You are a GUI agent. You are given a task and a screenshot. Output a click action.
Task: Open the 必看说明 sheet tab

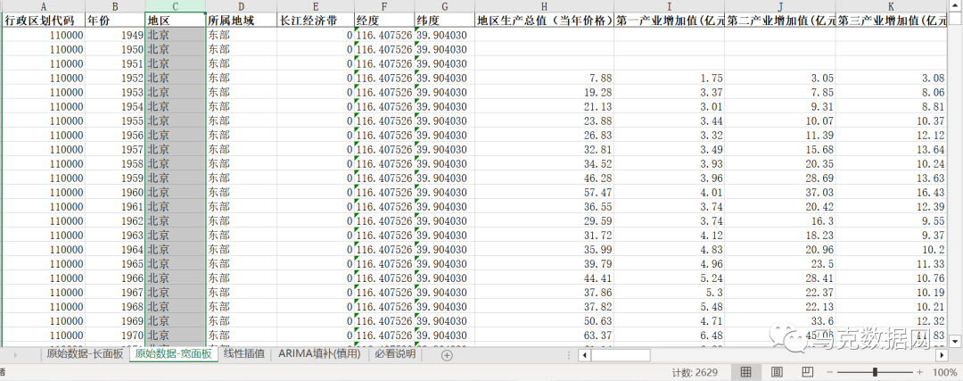click(x=396, y=354)
